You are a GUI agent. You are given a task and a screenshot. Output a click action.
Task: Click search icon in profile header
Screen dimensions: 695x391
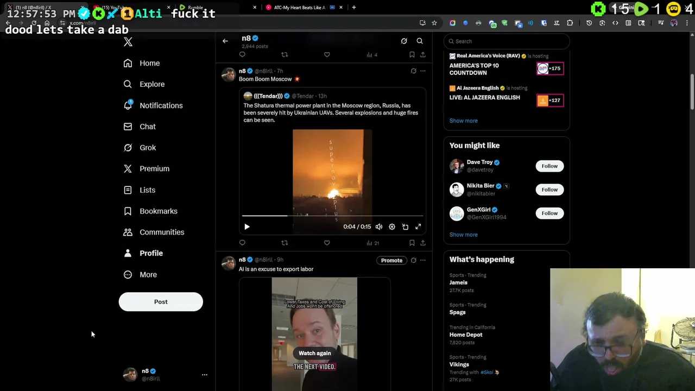click(420, 41)
